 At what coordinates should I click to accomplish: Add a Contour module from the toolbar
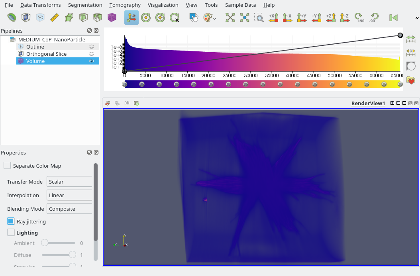12,18
